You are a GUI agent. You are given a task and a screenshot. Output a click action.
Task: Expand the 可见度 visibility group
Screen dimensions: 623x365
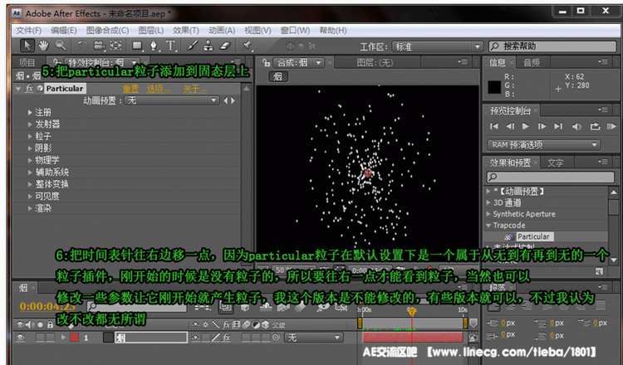click(x=30, y=197)
